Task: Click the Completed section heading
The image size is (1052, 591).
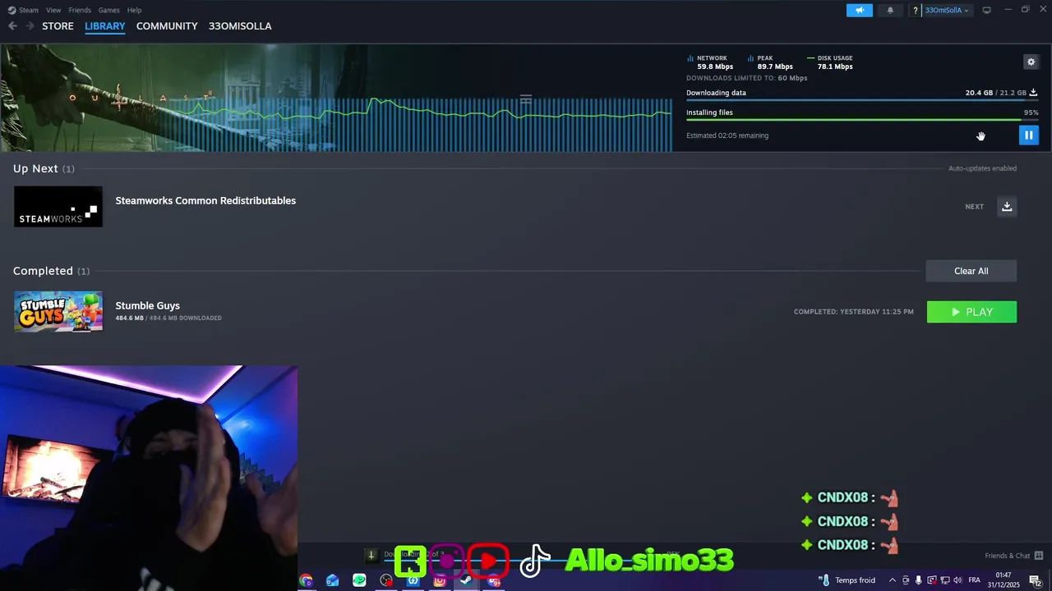Action: coord(52,271)
